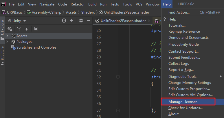The image size is (224, 118).
Task: Select Change Memory Settings entry
Action: coord(193,83)
